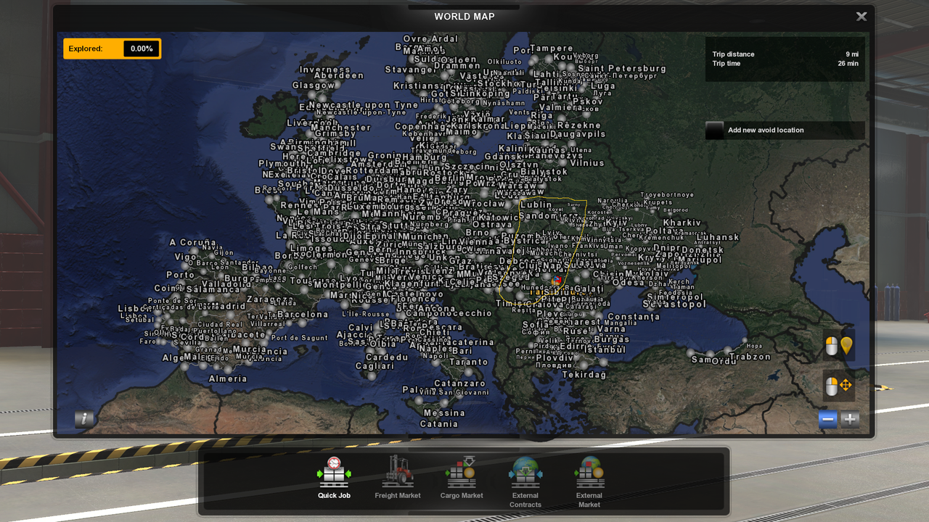This screenshot has height=522, width=929.
Task: Select Catania on the map
Action: click(439, 424)
